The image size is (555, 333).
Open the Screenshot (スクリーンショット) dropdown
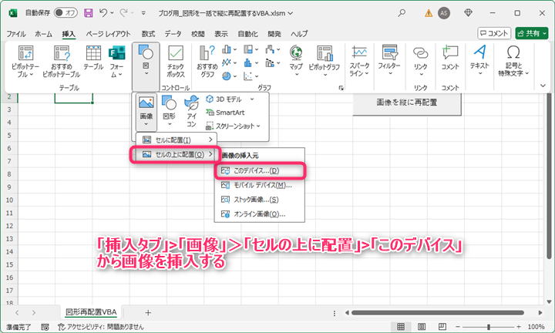pos(235,125)
